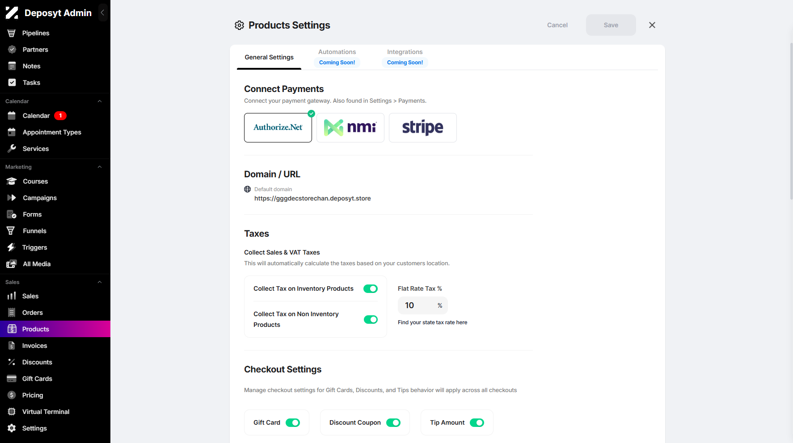Select the Tasks checkbox icon
This screenshot has height=443, width=793.
12,83
